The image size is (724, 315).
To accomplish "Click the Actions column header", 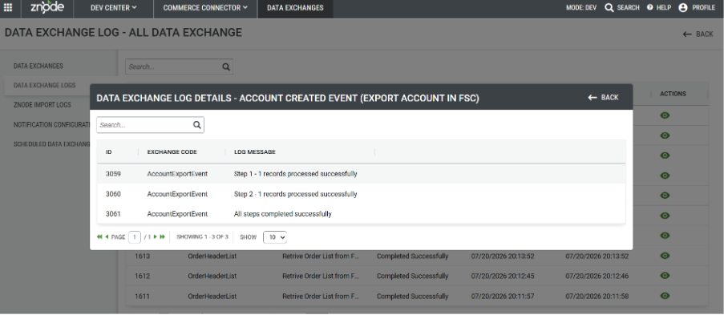I will click(673, 94).
